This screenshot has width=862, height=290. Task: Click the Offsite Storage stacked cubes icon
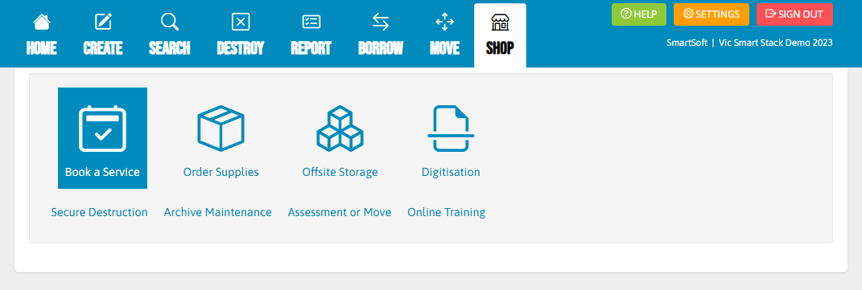point(340,129)
